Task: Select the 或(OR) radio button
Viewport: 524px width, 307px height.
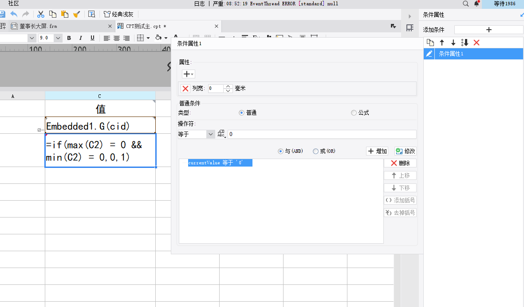Action: click(315, 151)
